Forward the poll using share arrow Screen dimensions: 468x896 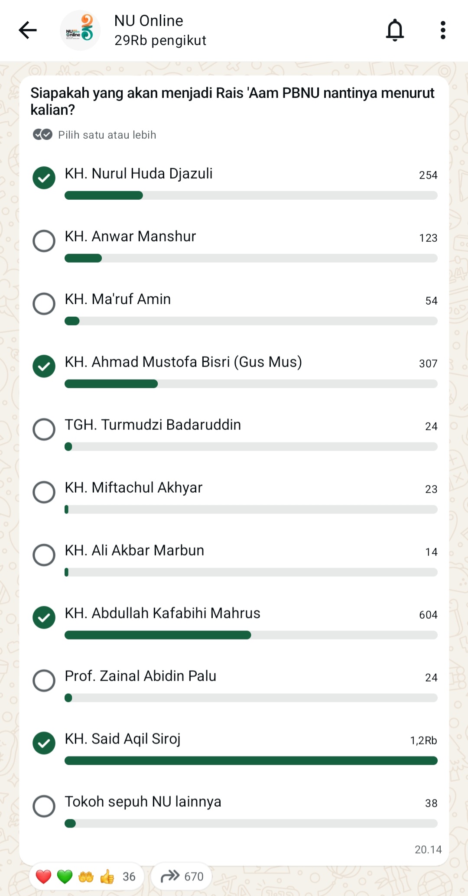pos(170,876)
